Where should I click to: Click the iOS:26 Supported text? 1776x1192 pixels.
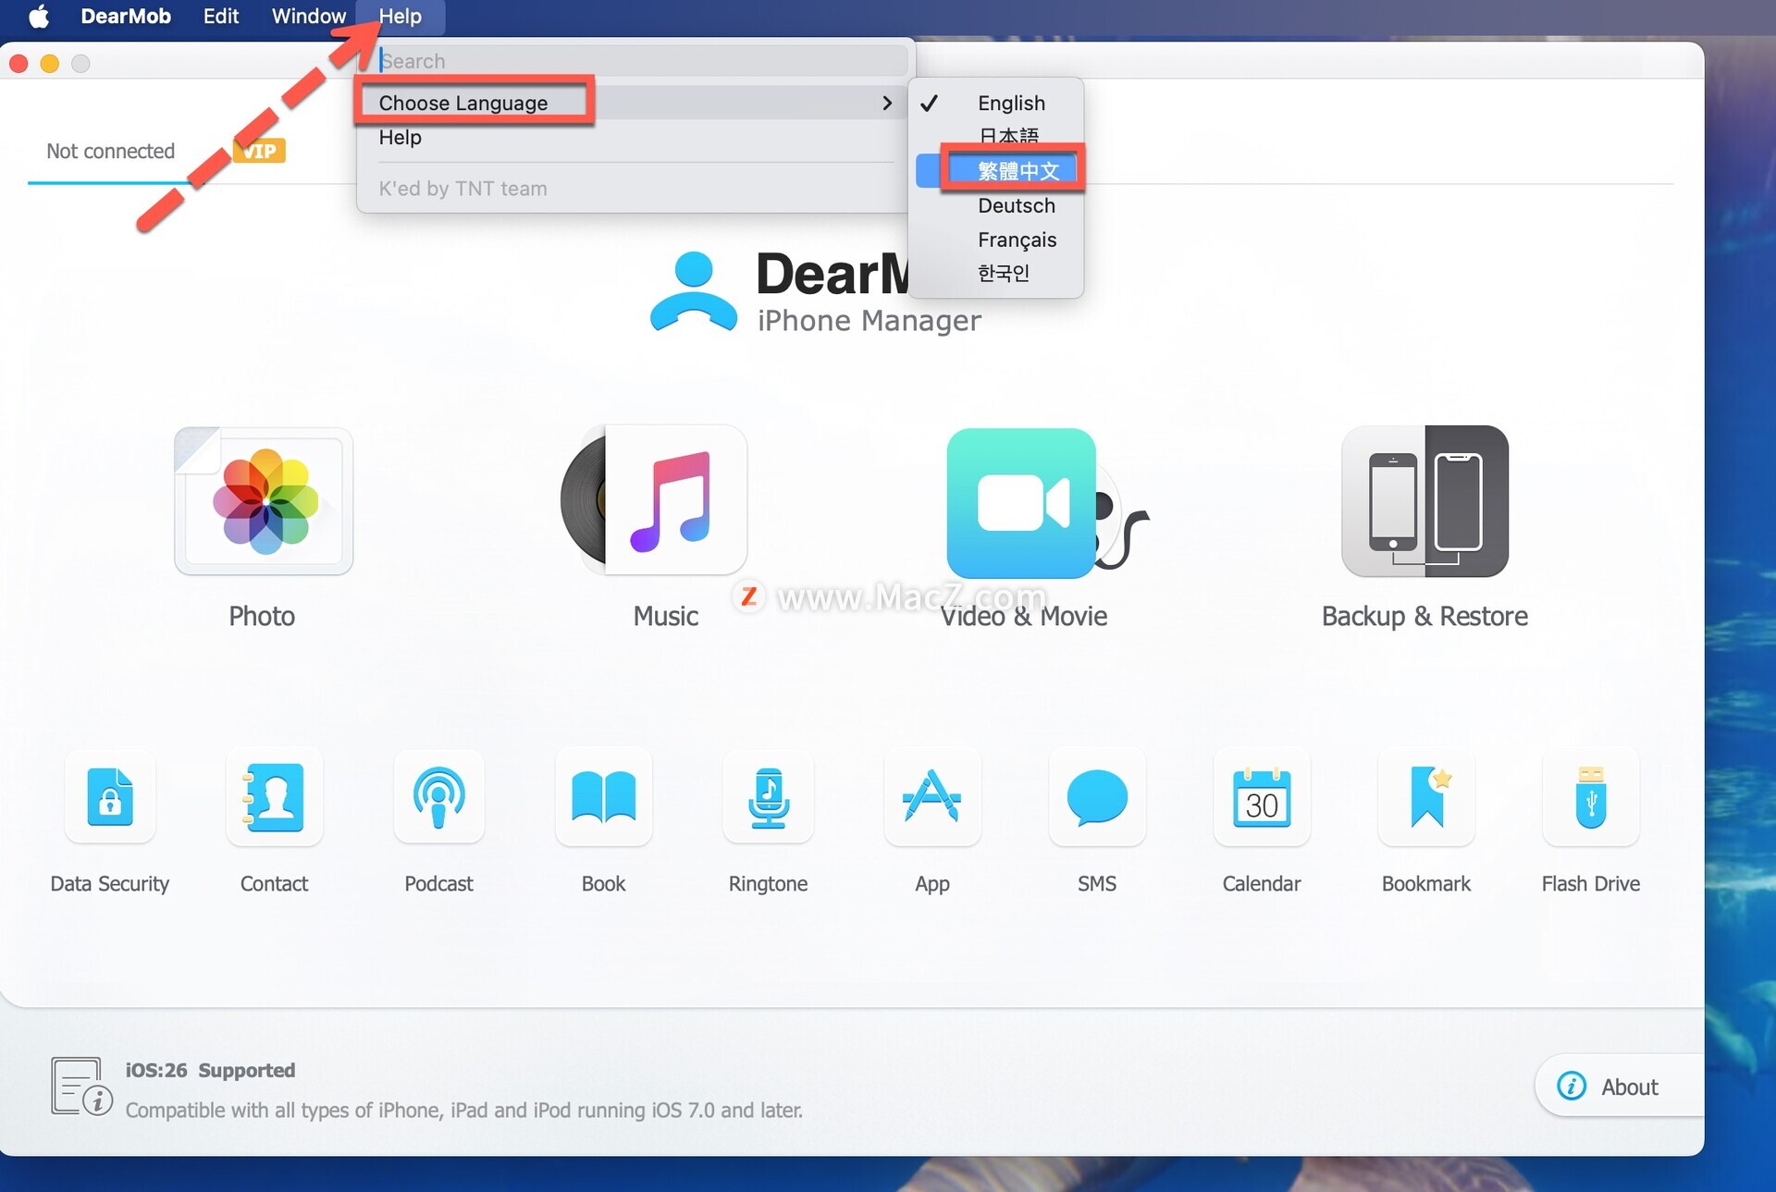(x=210, y=1070)
